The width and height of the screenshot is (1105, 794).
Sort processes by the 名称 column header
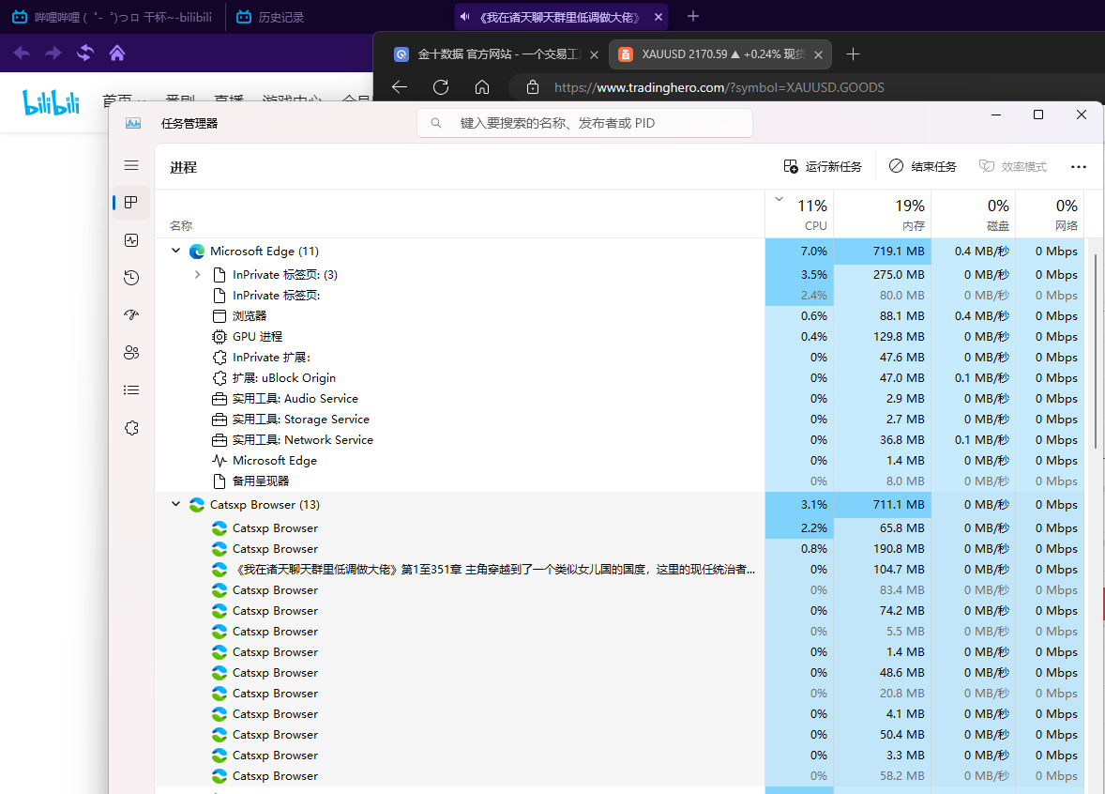coord(461,214)
